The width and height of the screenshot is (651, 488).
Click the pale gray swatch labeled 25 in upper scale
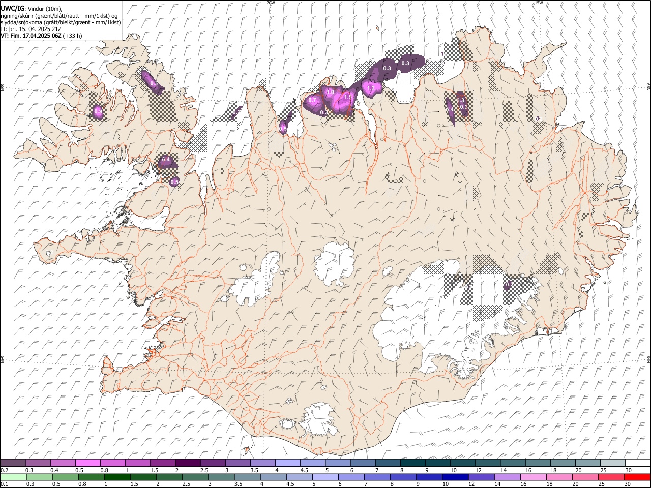pyautogui.click(x=613, y=463)
